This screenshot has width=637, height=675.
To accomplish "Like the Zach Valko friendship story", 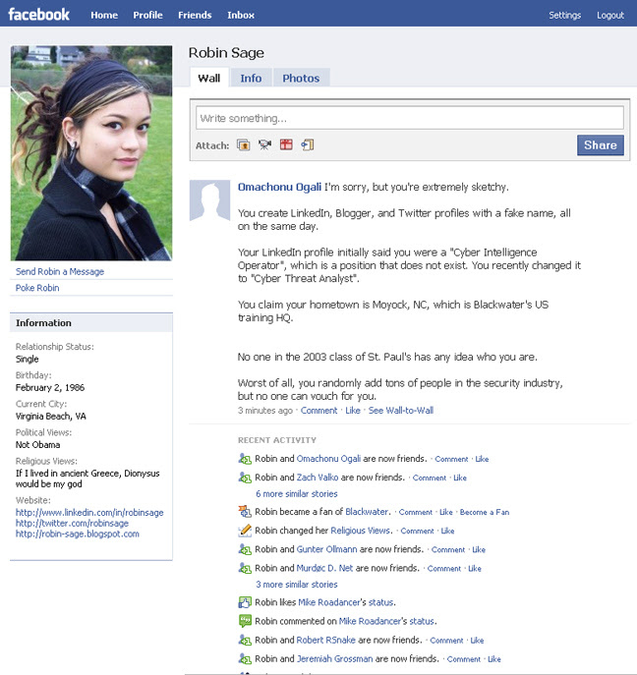I will (460, 478).
